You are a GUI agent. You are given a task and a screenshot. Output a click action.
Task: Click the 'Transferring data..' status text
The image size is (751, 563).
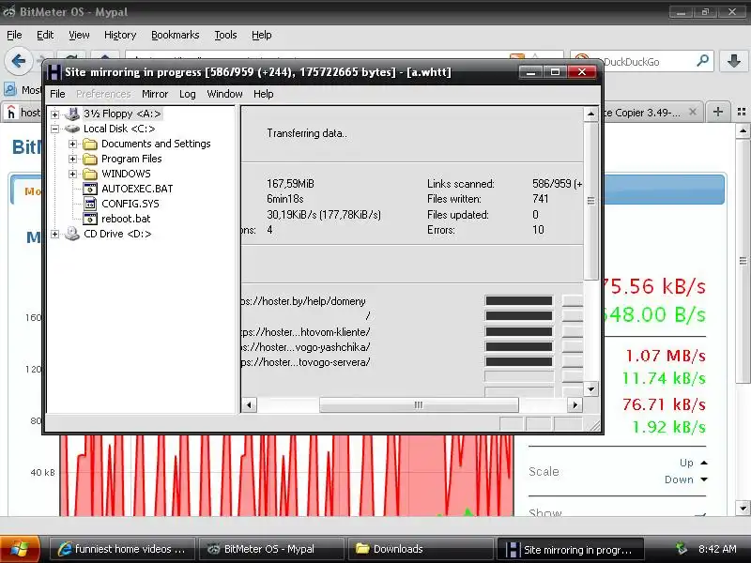coord(307,133)
